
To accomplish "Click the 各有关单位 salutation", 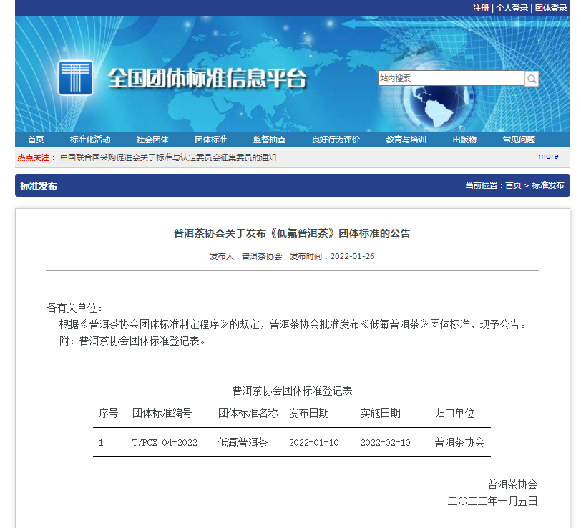I will 74,308.
